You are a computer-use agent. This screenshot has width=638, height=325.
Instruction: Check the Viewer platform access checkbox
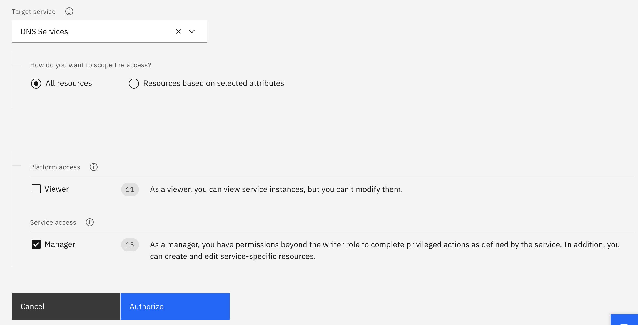[36, 189]
